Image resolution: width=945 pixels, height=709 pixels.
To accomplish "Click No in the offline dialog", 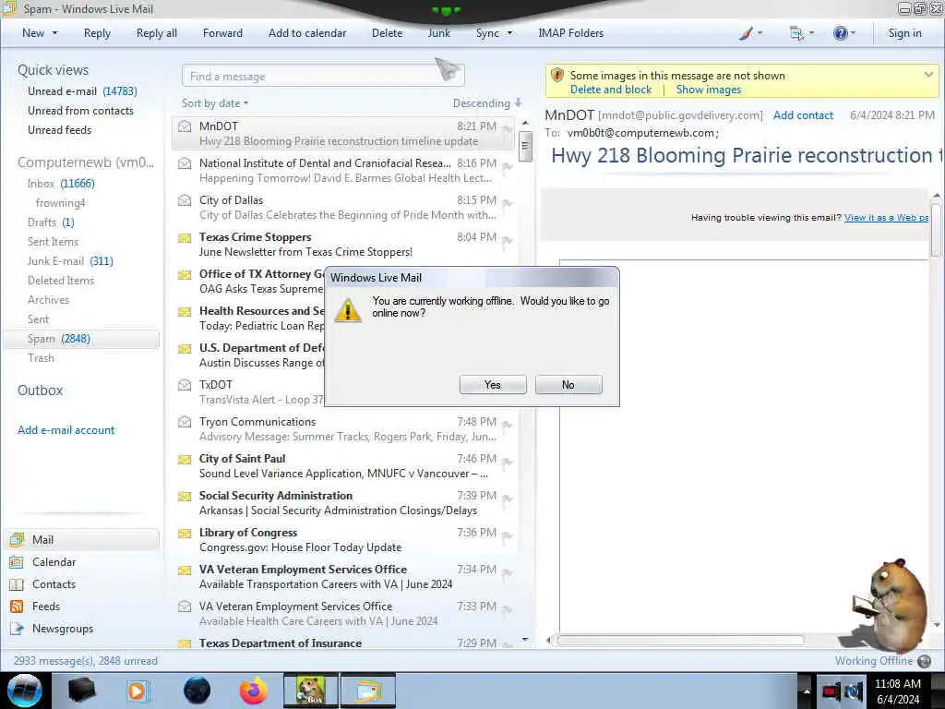I will click(568, 385).
